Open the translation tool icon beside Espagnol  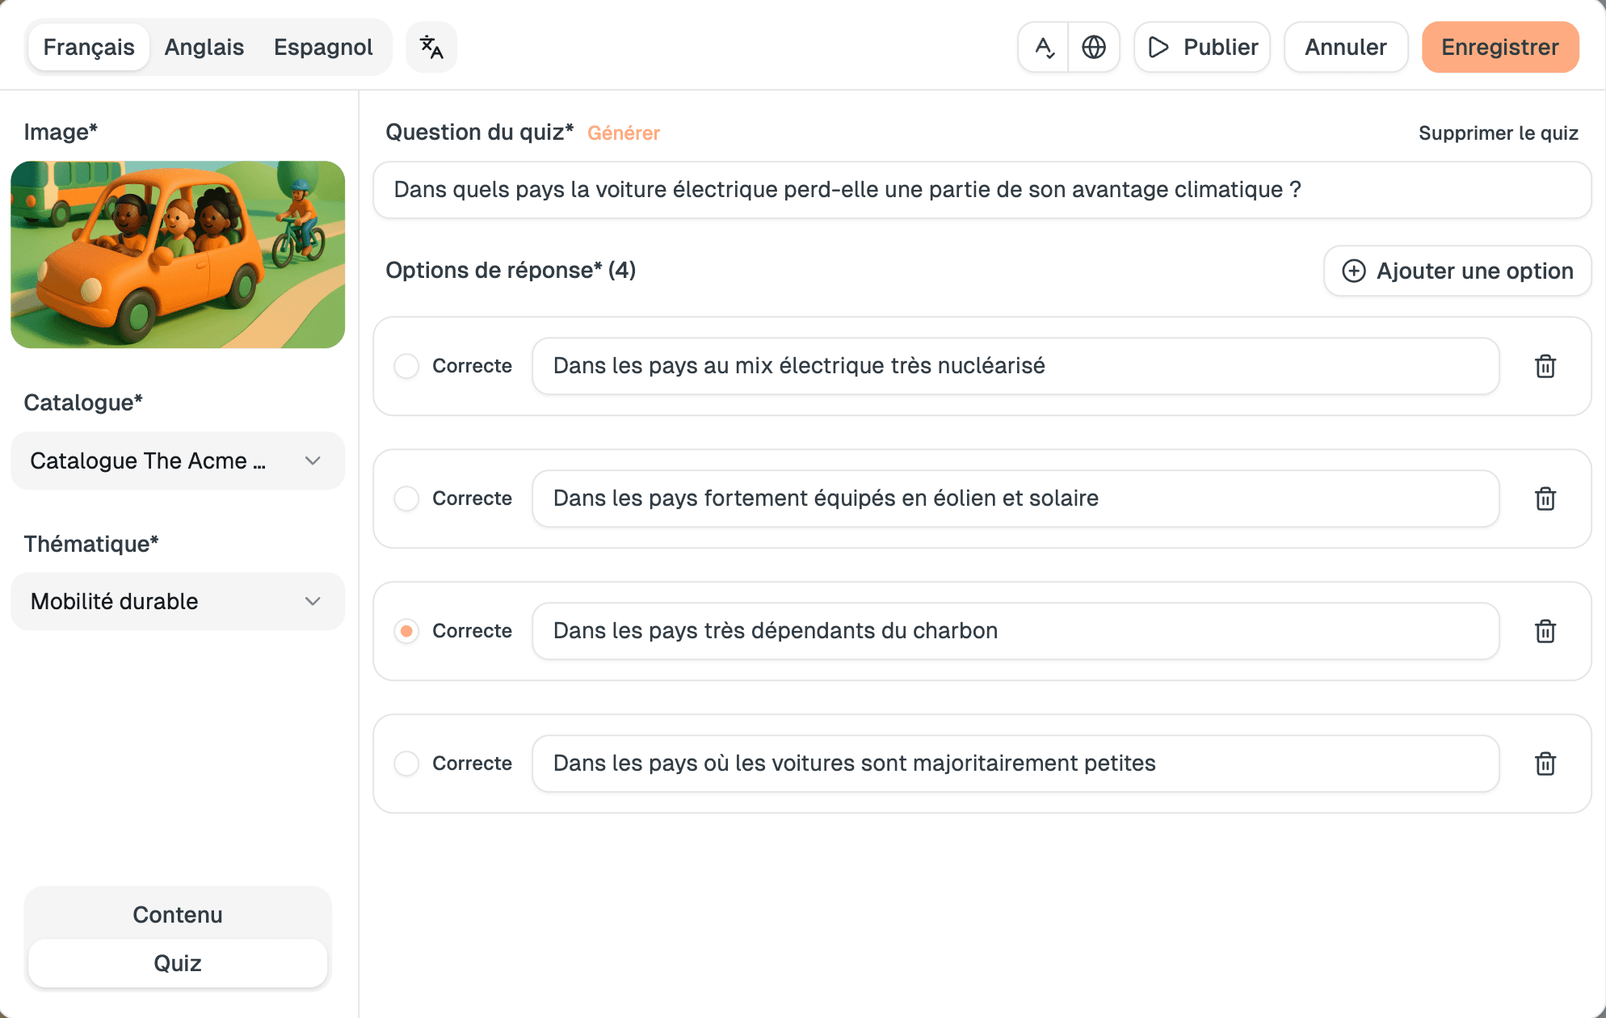431,46
